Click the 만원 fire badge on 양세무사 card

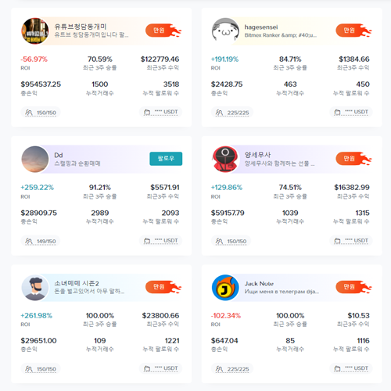(353, 159)
